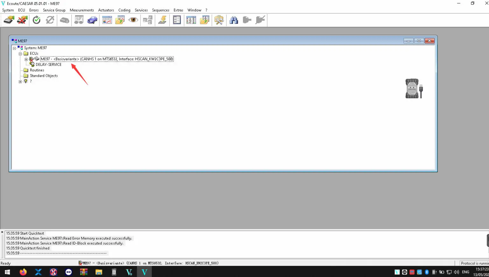The height and width of the screenshot is (277, 489).
Task: Minimize the ME97 inner window
Action: tap(408, 41)
